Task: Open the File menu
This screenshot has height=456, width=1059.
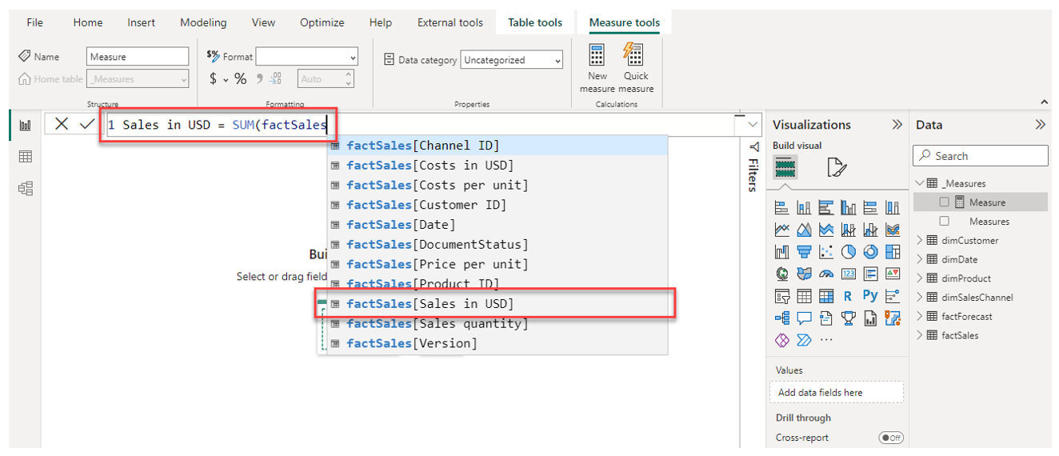Action: tap(35, 22)
